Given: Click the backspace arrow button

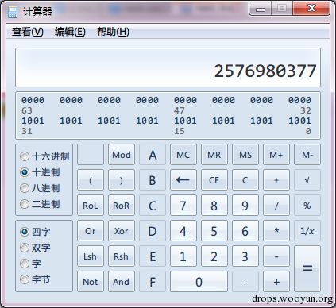Looking at the screenshot, I should 183,180.
